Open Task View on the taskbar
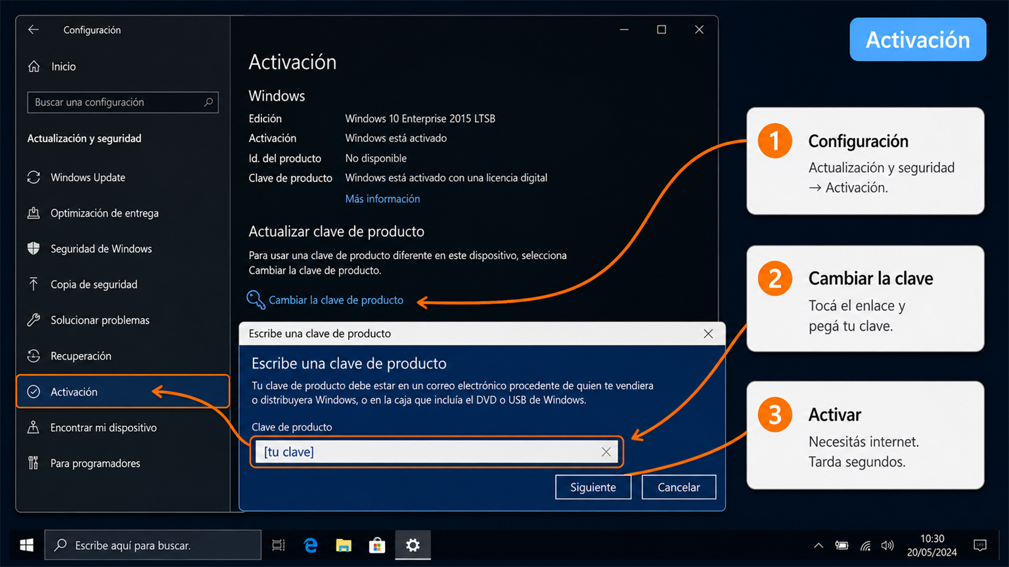The height and width of the screenshot is (567, 1009). click(279, 545)
